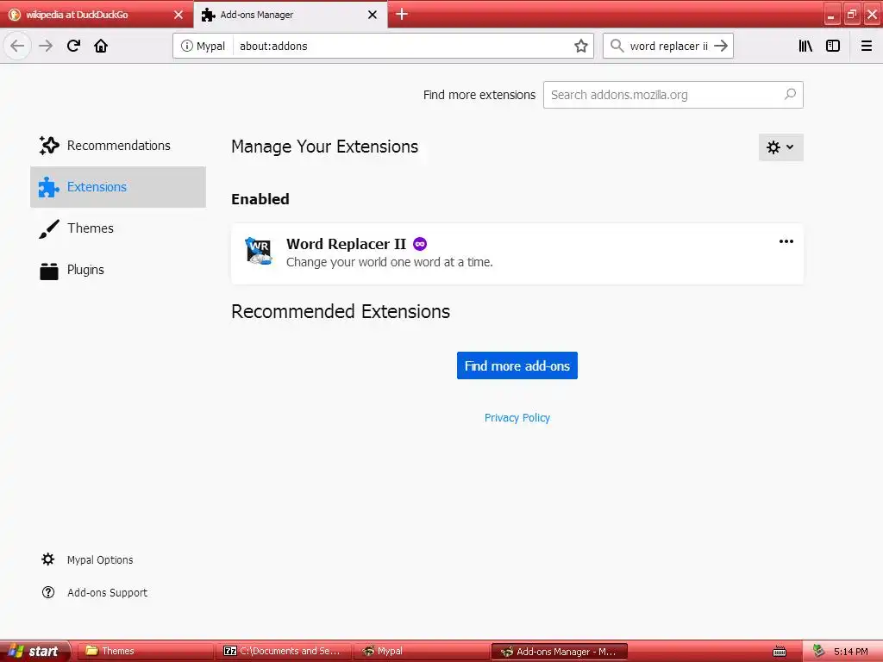The height and width of the screenshot is (662, 883).
Task: Open Word Replacer II more options menu
Action: [x=786, y=241]
